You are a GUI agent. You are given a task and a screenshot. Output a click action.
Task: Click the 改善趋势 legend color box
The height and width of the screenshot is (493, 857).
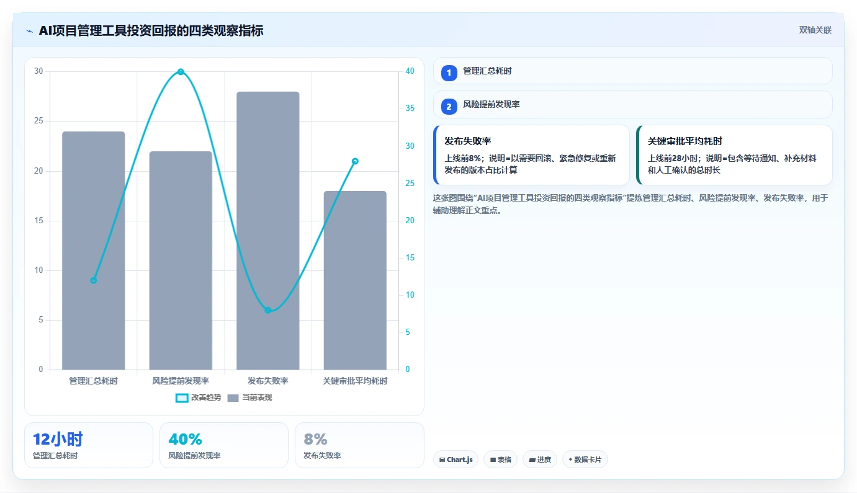coord(182,398)
